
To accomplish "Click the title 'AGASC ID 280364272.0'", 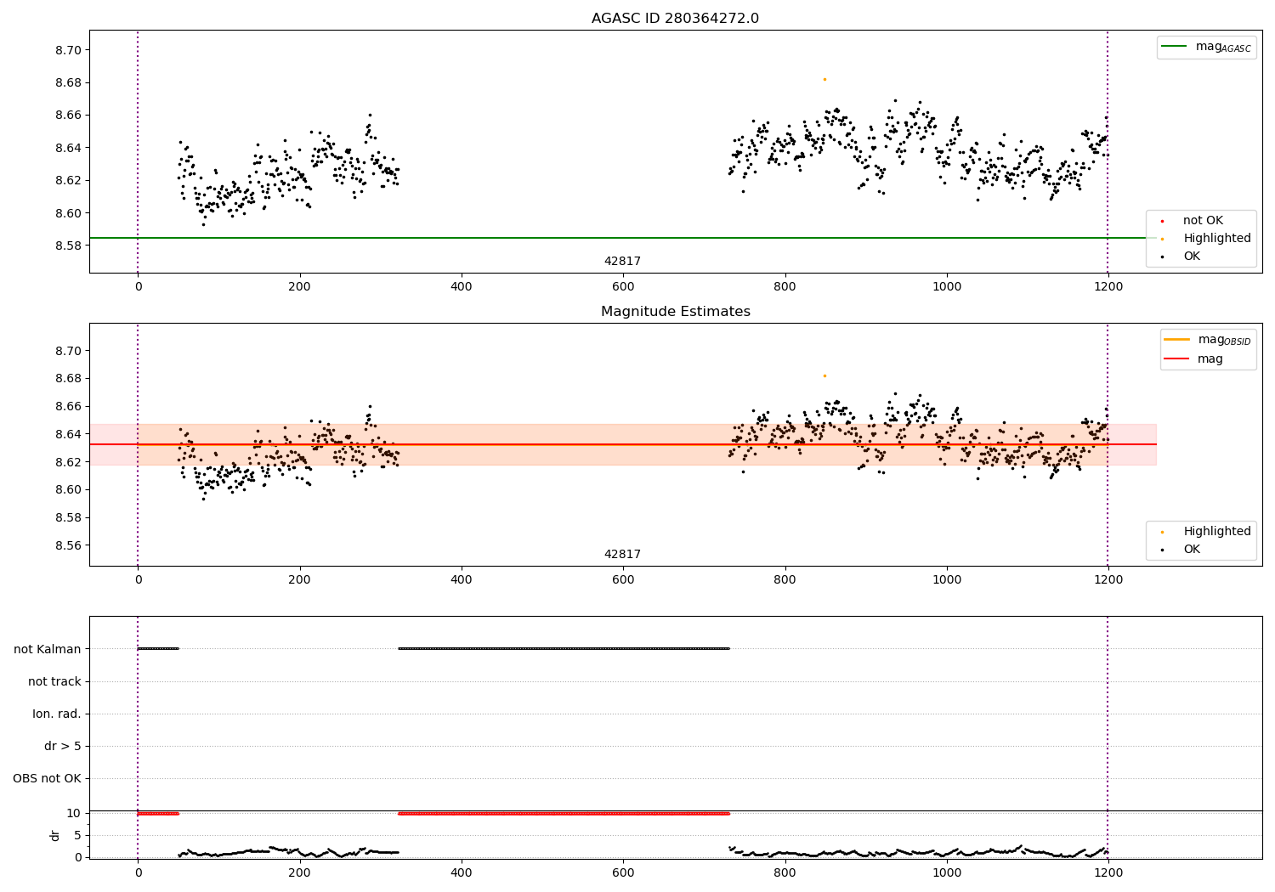I will point(675,19).
